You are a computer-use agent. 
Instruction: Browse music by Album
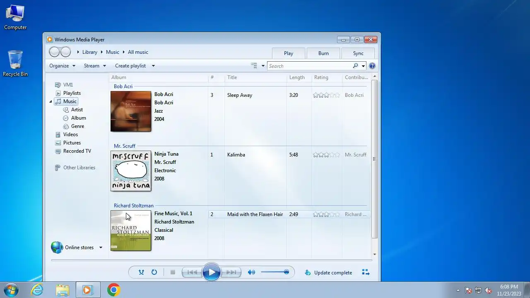coord(75,118)
